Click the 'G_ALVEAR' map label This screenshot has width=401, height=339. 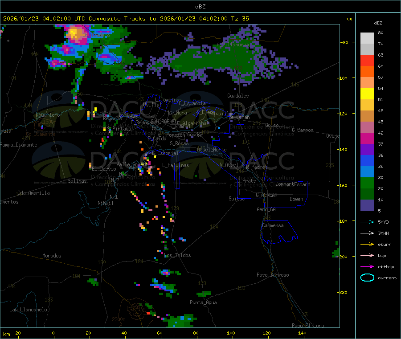(x=266, y=195)
